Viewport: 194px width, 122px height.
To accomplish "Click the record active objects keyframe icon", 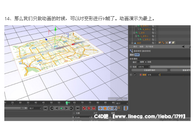I will coord(84,108).
